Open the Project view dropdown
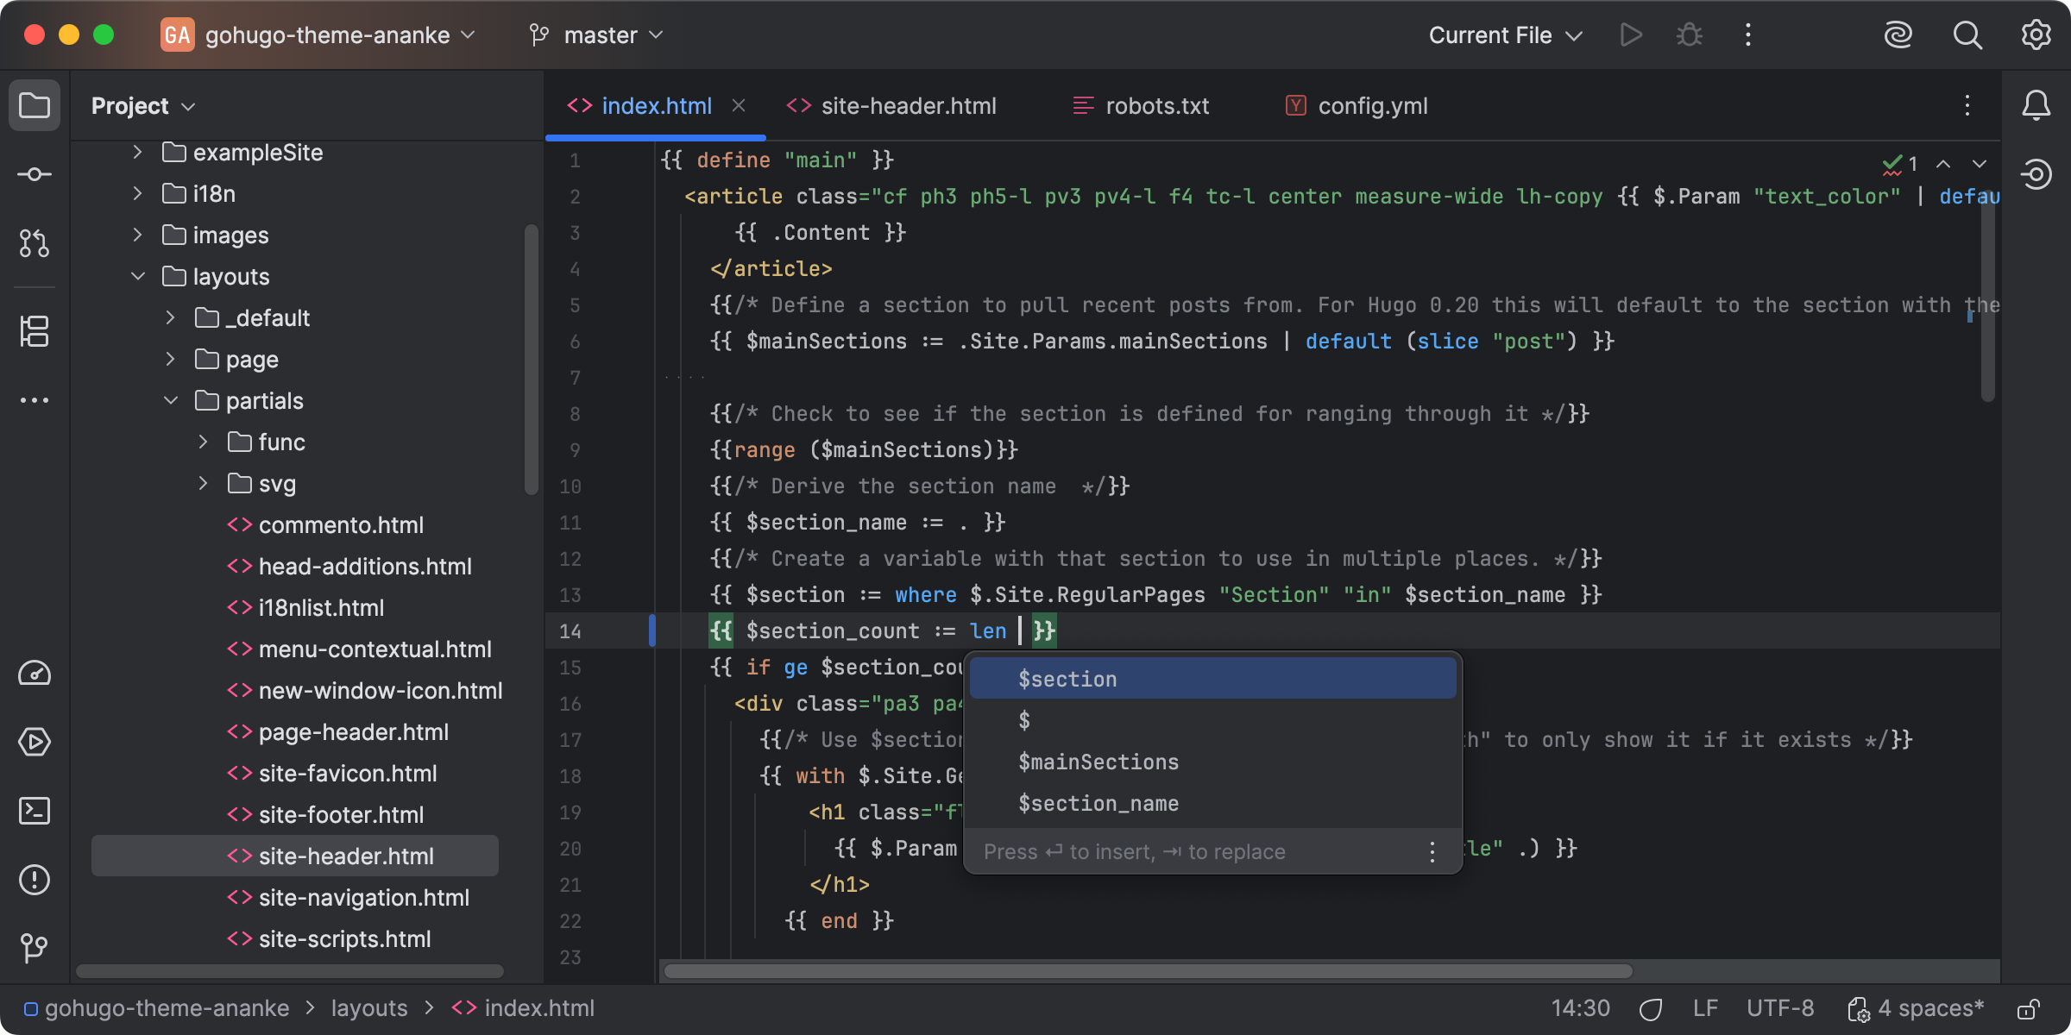This screenshot has height=1035, width=2071. [x=143, y=105]
